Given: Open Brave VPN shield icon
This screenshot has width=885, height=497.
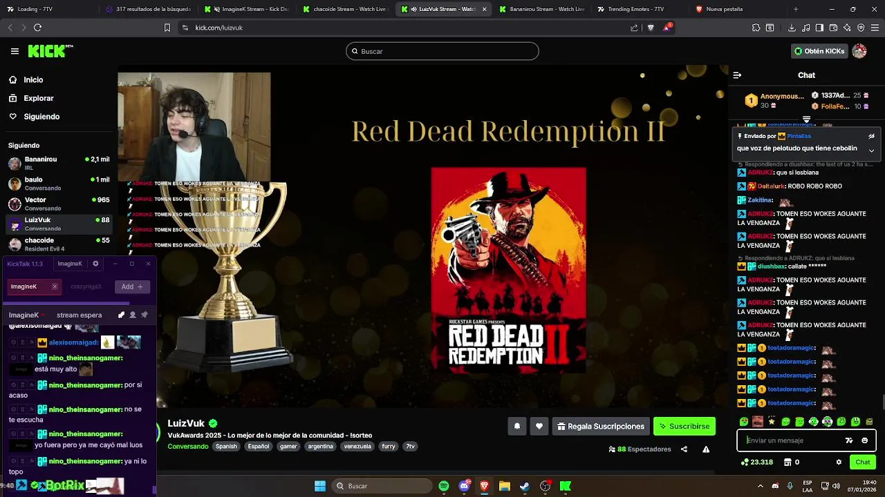Looking at the screenshot, I should click(861, 28).
